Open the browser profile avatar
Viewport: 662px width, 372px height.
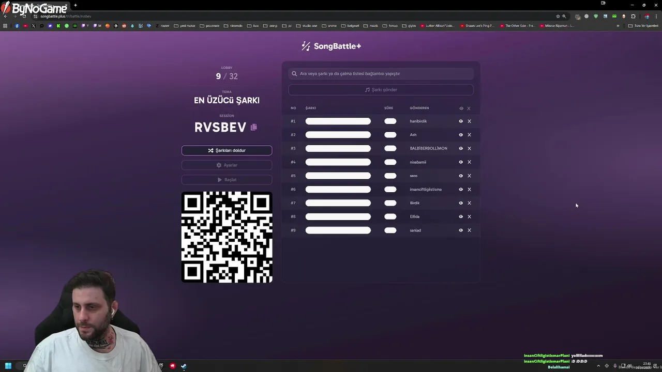(x=646, y=17)
